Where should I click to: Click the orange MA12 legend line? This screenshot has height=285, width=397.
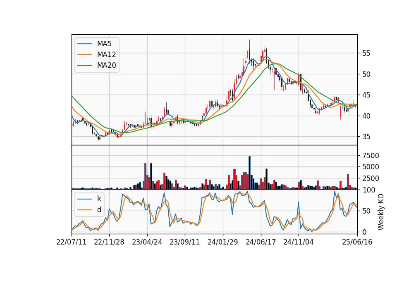[84, 55]
